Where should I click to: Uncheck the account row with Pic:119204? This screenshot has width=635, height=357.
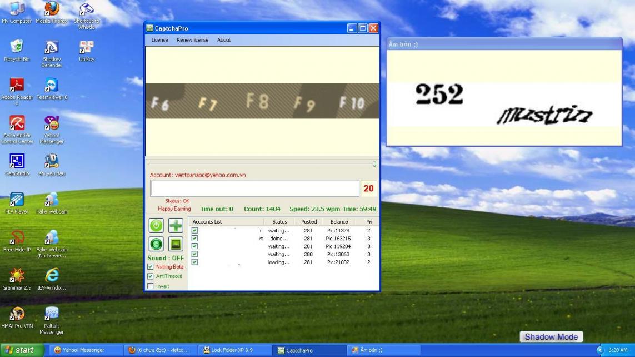click(x=195, y=246)
